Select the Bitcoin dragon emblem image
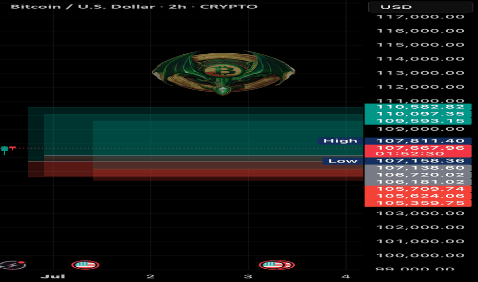Screen dimensions: 478x282 tap(224, 73)
